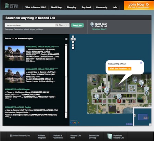Click the map marker at the east roundabout

[146, 90]
